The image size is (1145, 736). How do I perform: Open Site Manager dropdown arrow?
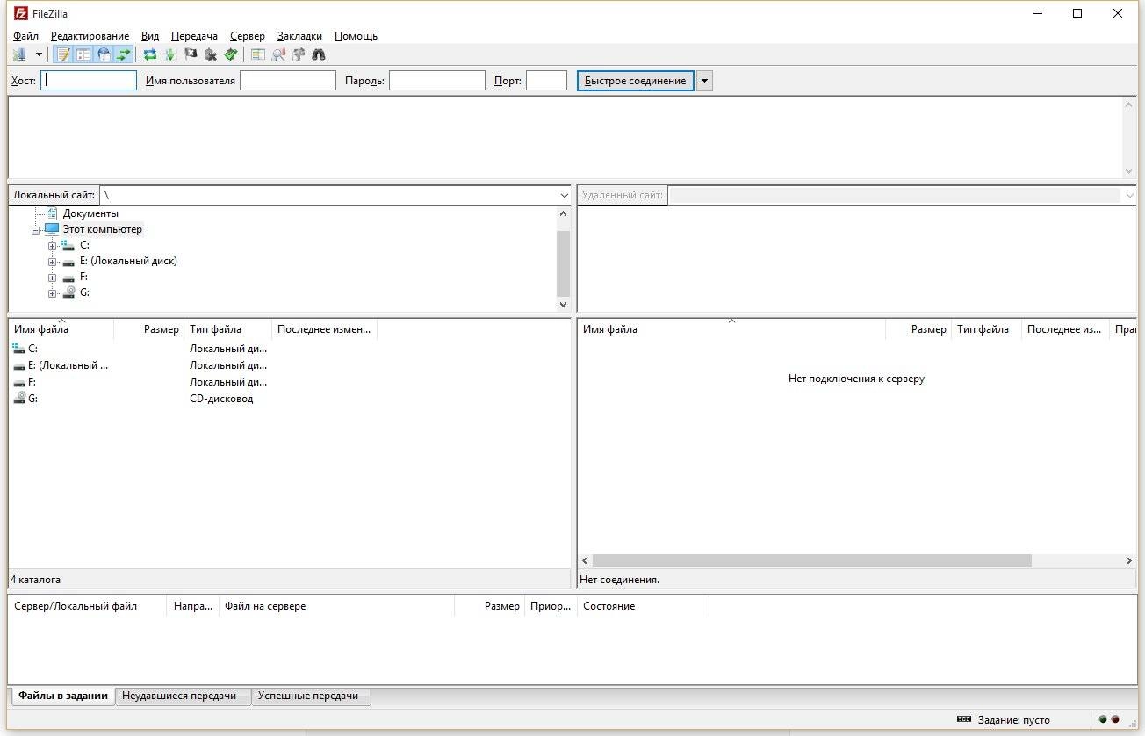tap(39, 54)
